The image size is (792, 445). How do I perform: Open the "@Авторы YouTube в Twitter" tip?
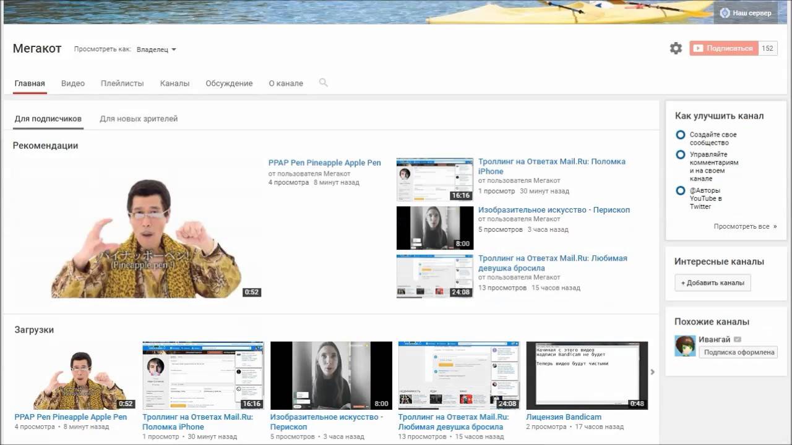706,198
